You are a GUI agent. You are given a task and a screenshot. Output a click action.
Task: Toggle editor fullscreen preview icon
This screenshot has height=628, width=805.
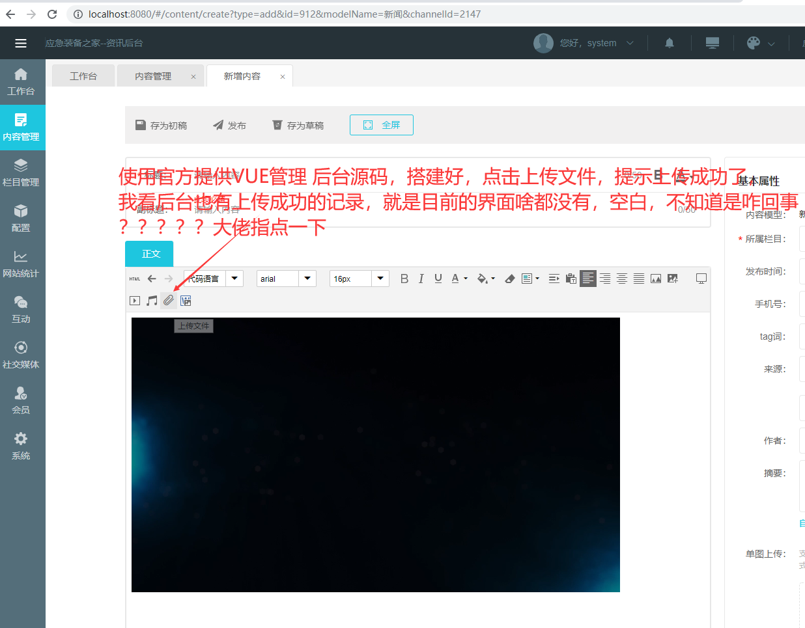point(701,279)
